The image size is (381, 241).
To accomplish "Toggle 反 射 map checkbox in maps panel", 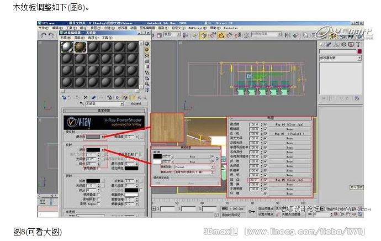I will pyautogui.click(x=266, y=134).
